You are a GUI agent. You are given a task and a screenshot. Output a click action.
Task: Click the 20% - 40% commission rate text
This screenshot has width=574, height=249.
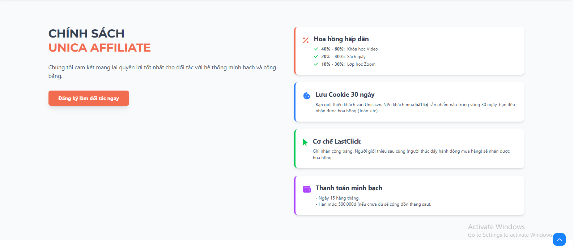[333, 57]
